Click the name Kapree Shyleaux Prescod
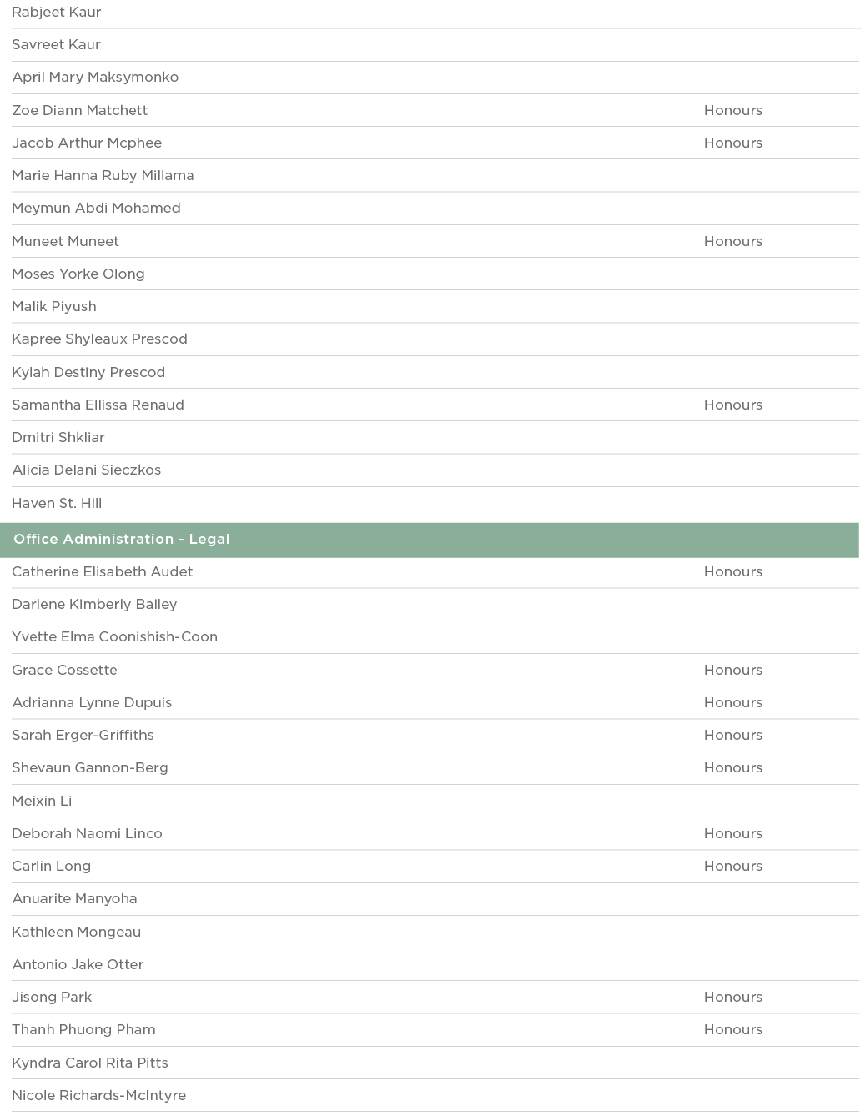The image size is (865, 1116). [99, 339]
